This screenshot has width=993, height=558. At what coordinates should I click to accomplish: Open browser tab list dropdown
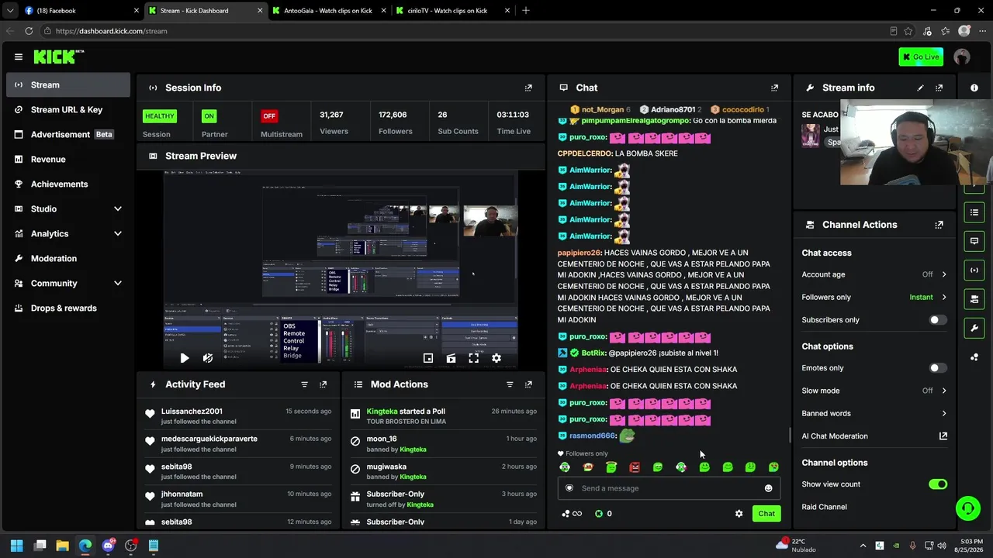click(10, 11)
